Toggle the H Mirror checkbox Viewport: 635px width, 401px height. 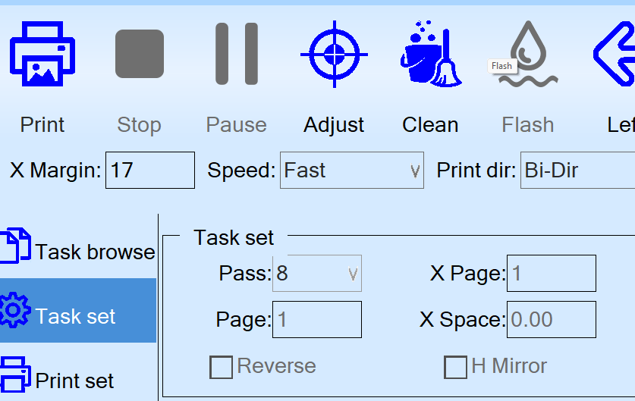pos(455,368)
